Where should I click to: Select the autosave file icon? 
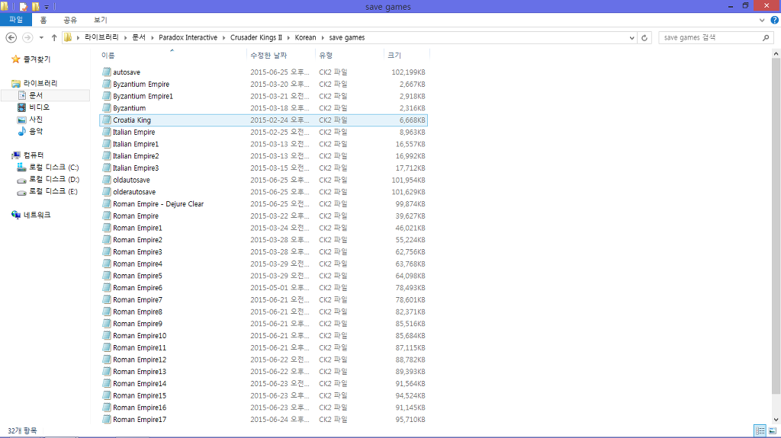[x=107, y=72]
